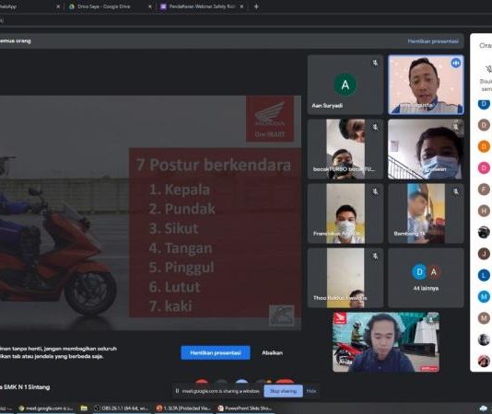Screen dimensions: 492x414
Task: Select blue L avatar in people panel
Action: point(484,275)
